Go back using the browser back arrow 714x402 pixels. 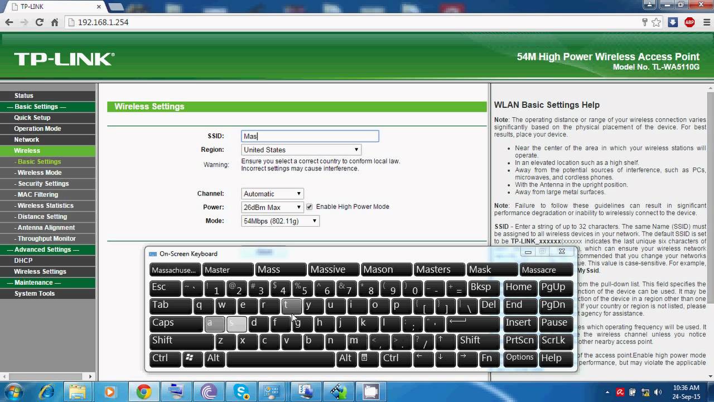click(x=9, y=22)
